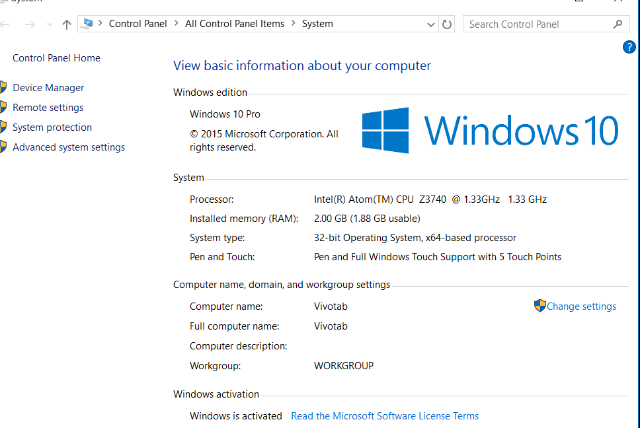640x428 pixels.
Task: Click the 2.00 GB installed memory value
Action: (367, 219)
